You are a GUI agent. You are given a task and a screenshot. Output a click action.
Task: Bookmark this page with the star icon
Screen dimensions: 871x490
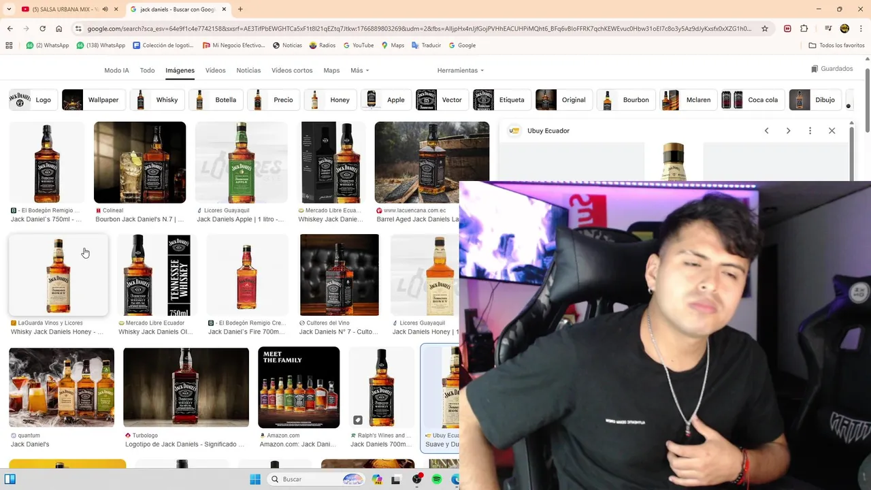click(765, 29)
